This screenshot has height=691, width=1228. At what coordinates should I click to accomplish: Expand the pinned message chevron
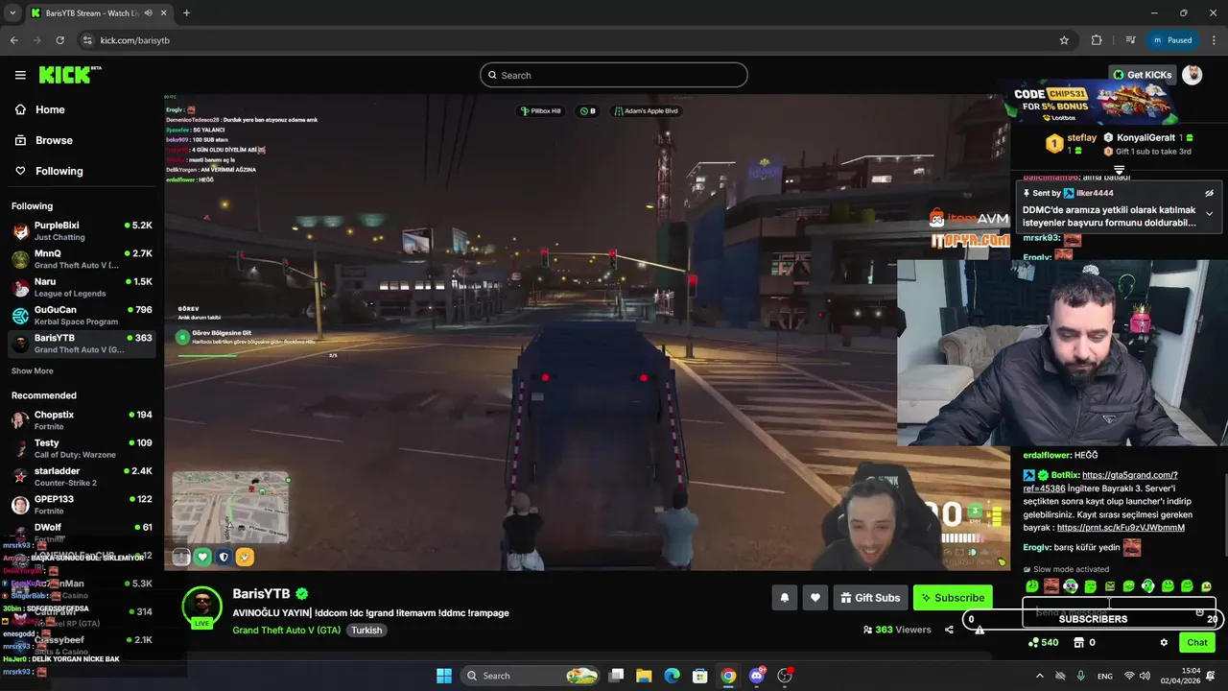[x=1209, y=213]
